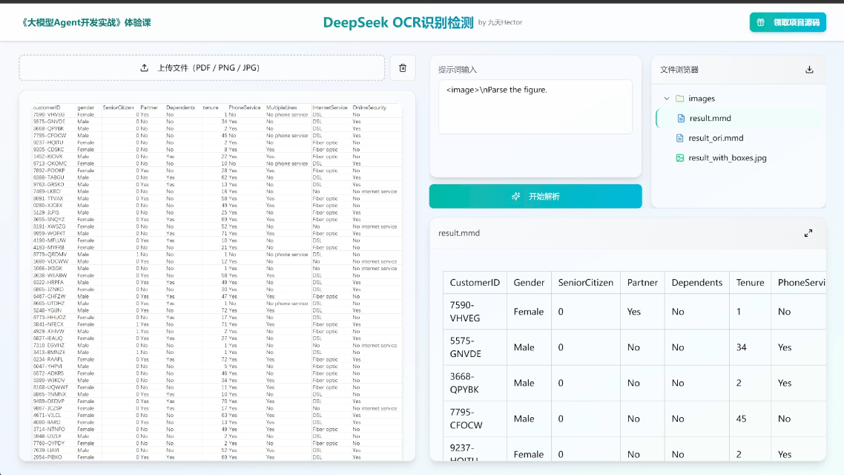Click the folder icon beside images
This screenshot has height=475, width=844.
[x=679, y=99]
